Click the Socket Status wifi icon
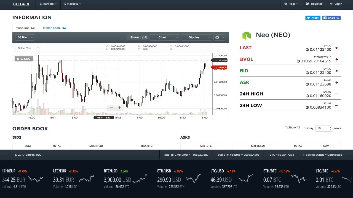This screenshot has height=198, width=353. [x=303, y=155]
